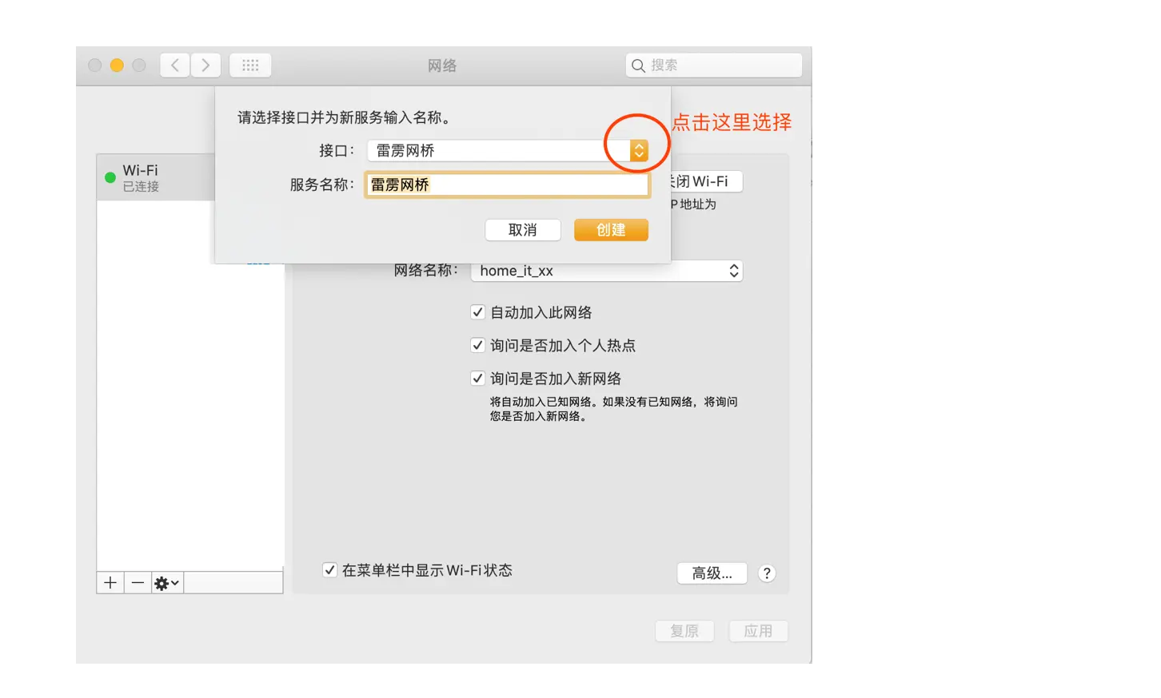Toggle 询问是否加入个人热点 checkbox
Screen dimensions: 1161x698
477,345
